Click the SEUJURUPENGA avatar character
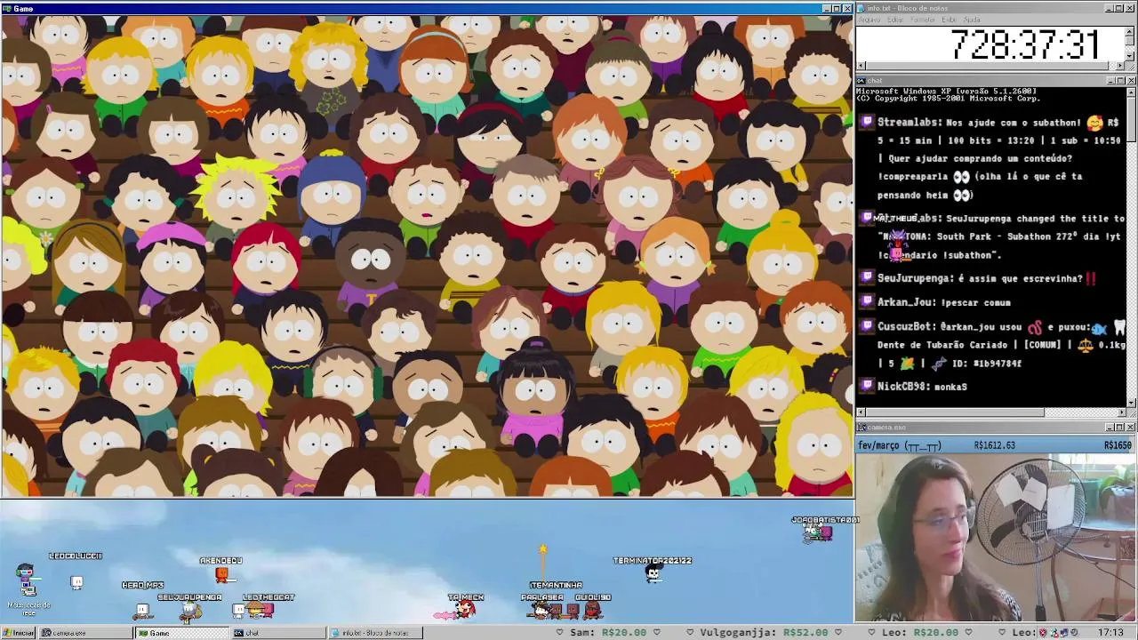The height and width of the screenshot is (640, 1138). (188, 610)
